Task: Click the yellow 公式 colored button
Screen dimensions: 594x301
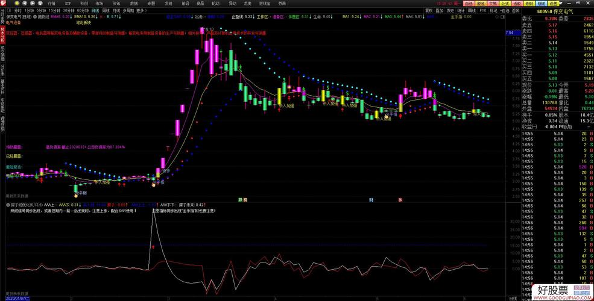Action: click(x=505, y=4)
